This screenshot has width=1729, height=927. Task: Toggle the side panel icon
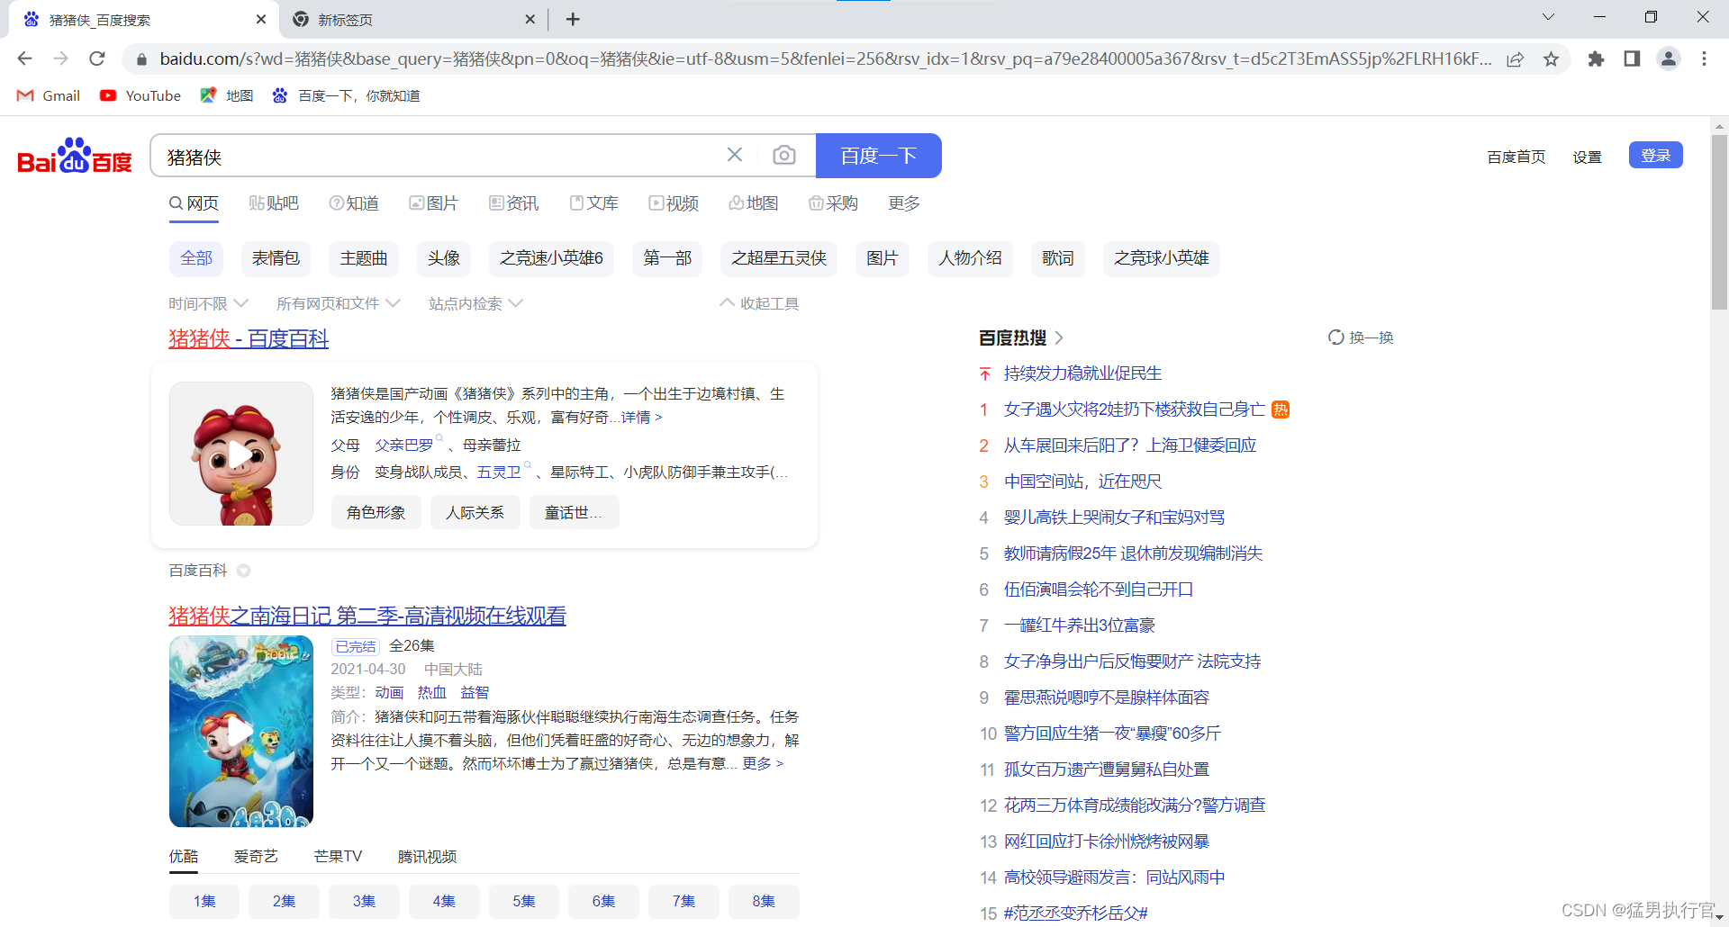tap(1632, 58)
